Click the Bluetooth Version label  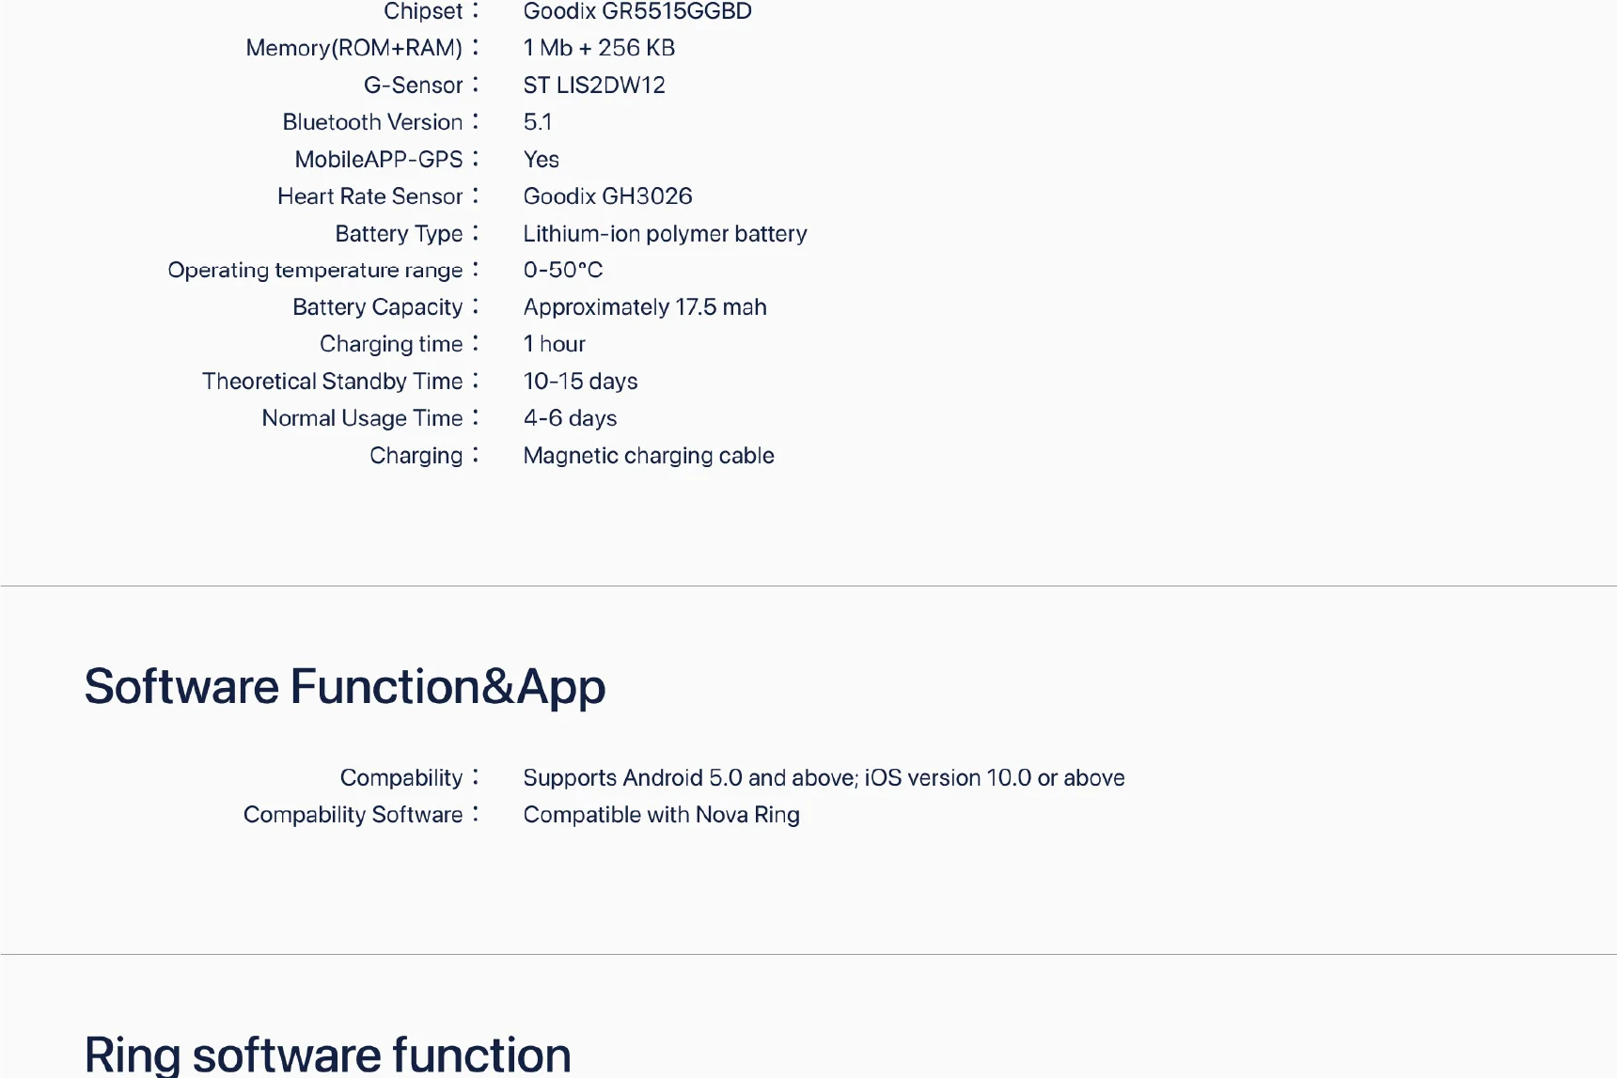tap(372, 122)
